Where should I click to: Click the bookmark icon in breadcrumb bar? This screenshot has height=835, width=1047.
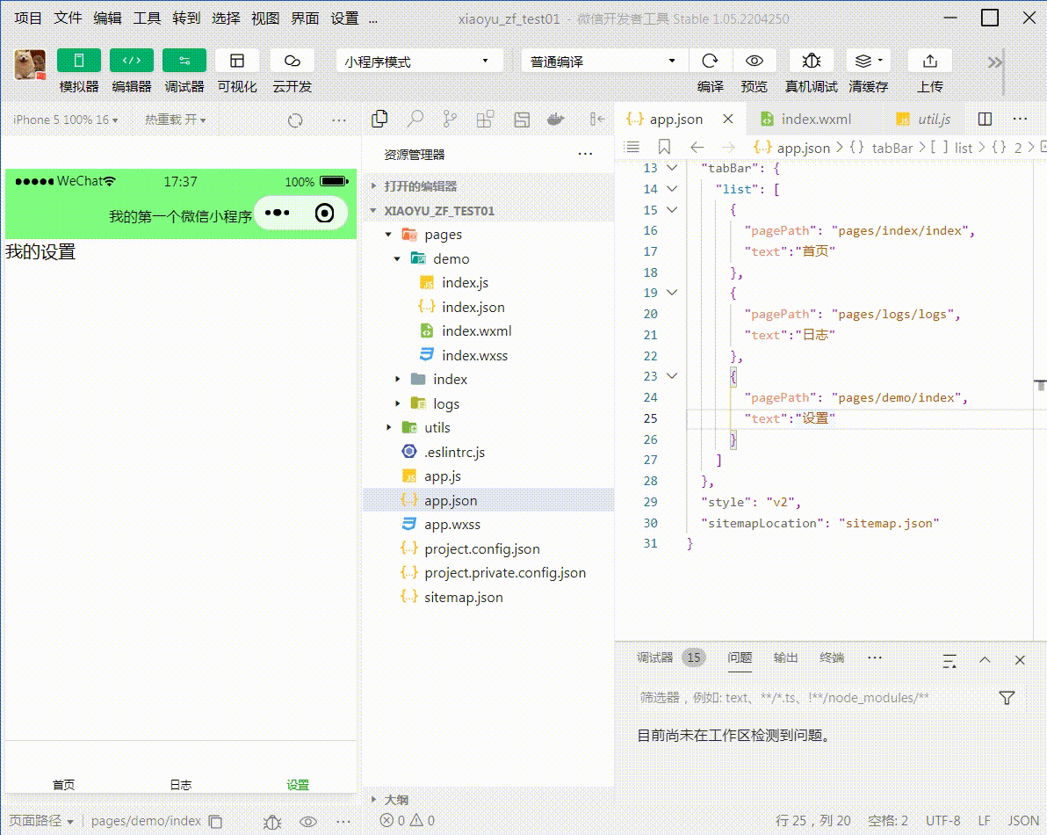click(x=664, y=147)
